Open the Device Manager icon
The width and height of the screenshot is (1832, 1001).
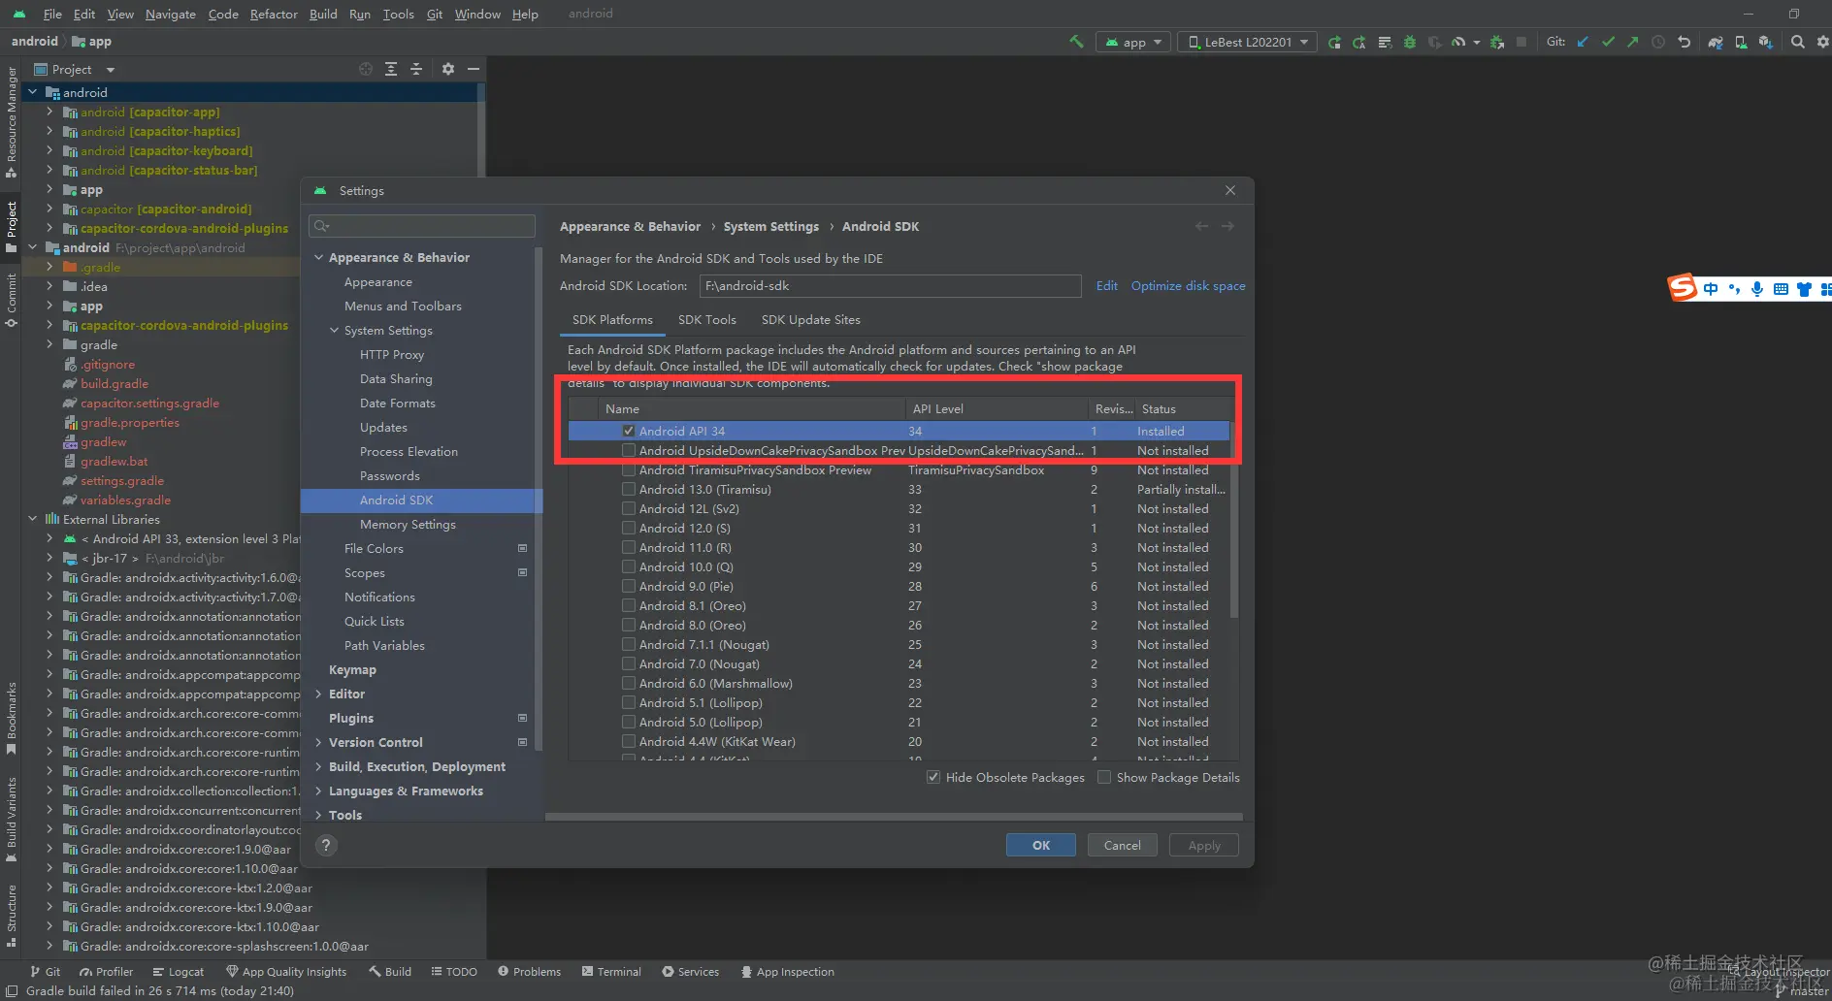(1741, 42)
